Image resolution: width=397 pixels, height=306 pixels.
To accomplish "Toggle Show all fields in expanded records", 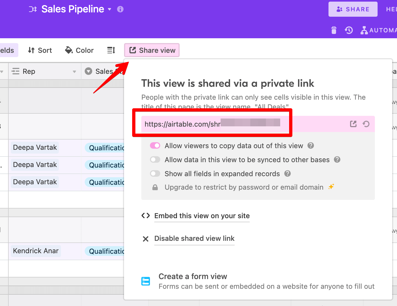I will coord(155,174).
